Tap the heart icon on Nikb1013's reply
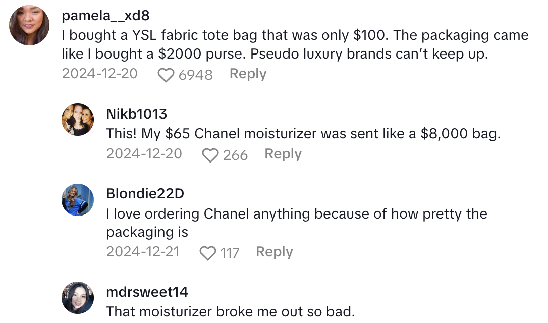 (210, 155)
